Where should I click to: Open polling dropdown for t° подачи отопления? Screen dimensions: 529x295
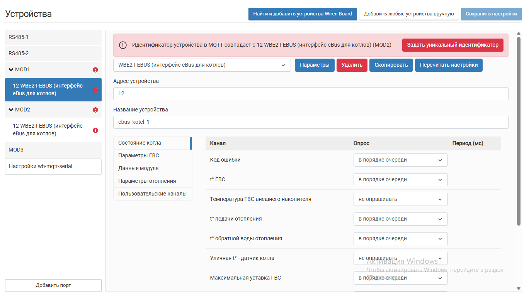coord(400,219)
